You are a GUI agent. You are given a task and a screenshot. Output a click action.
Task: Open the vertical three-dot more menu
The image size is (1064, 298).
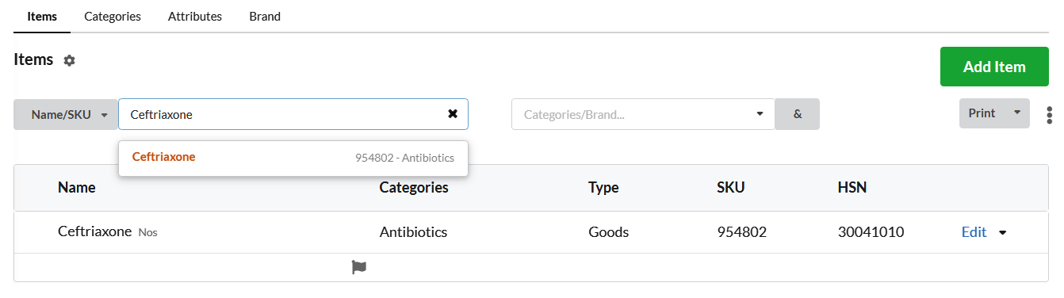click(1050, 114)
